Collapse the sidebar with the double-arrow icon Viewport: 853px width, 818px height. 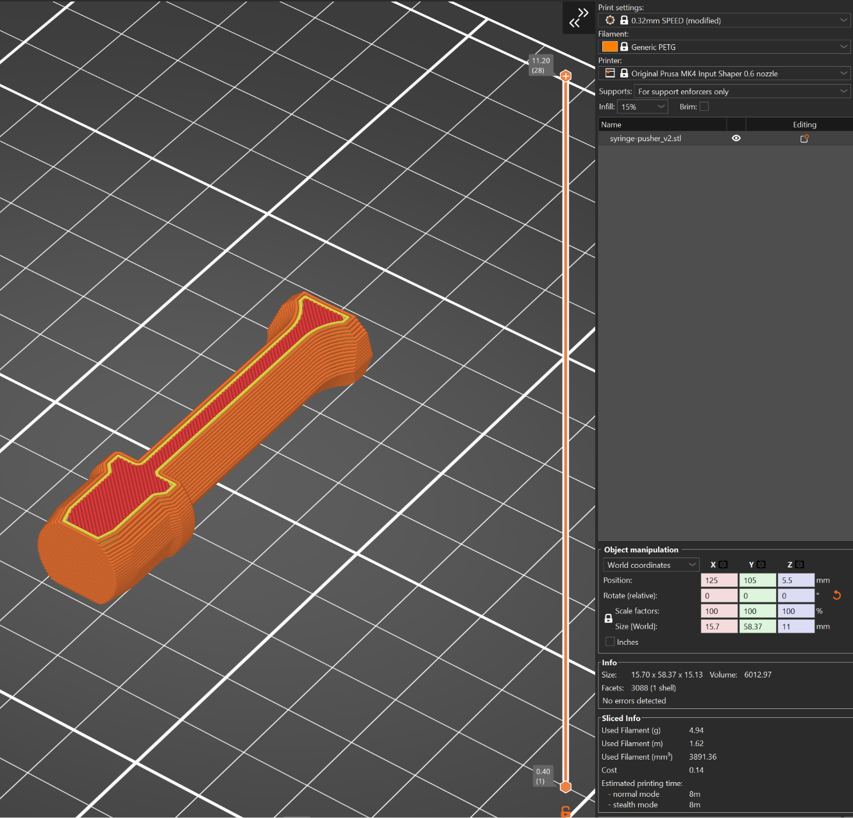(x=579, y=17)
